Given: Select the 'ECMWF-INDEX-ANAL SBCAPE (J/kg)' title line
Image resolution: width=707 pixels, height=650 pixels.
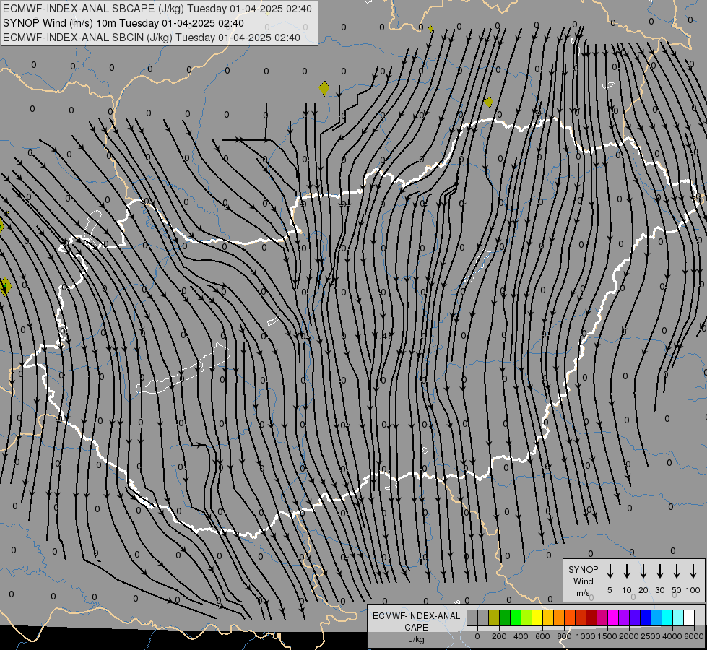Looking at the screenshot, I should click(157, 9).
